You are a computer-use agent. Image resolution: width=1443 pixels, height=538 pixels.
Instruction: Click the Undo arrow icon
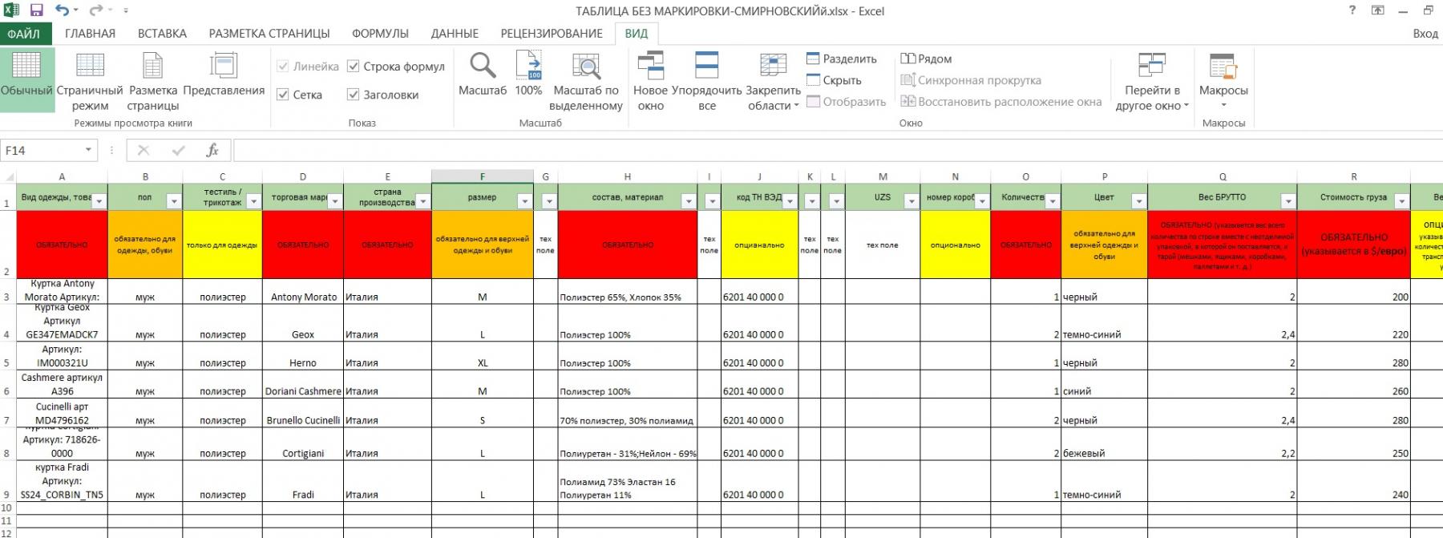pyautogui.click(x=62, y=10)
